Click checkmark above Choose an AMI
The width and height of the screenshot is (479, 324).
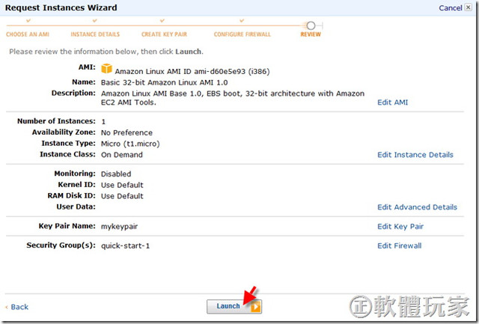click(28, 21)
